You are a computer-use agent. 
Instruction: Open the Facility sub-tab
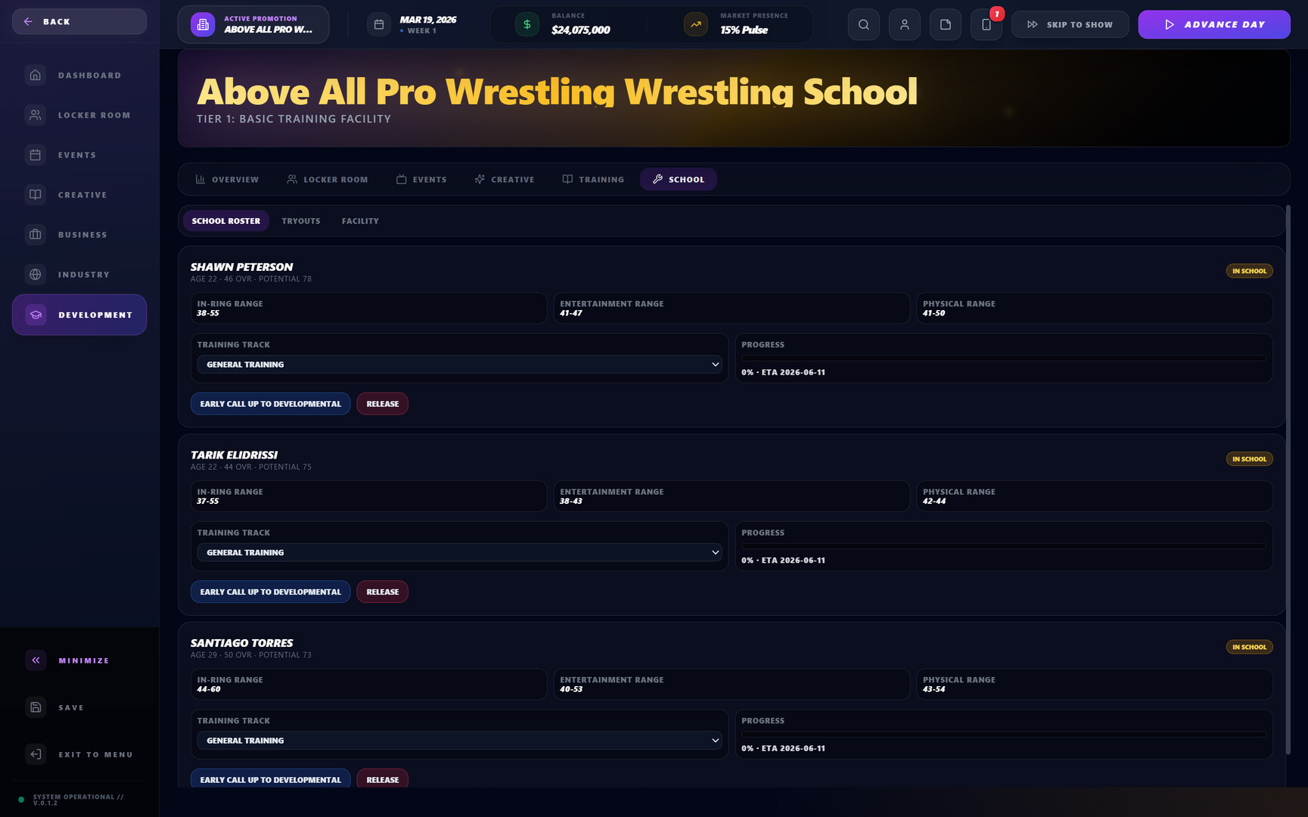click(x=359, y=221)
